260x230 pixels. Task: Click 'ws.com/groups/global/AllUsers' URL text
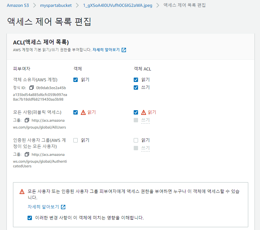coord(40,127)
